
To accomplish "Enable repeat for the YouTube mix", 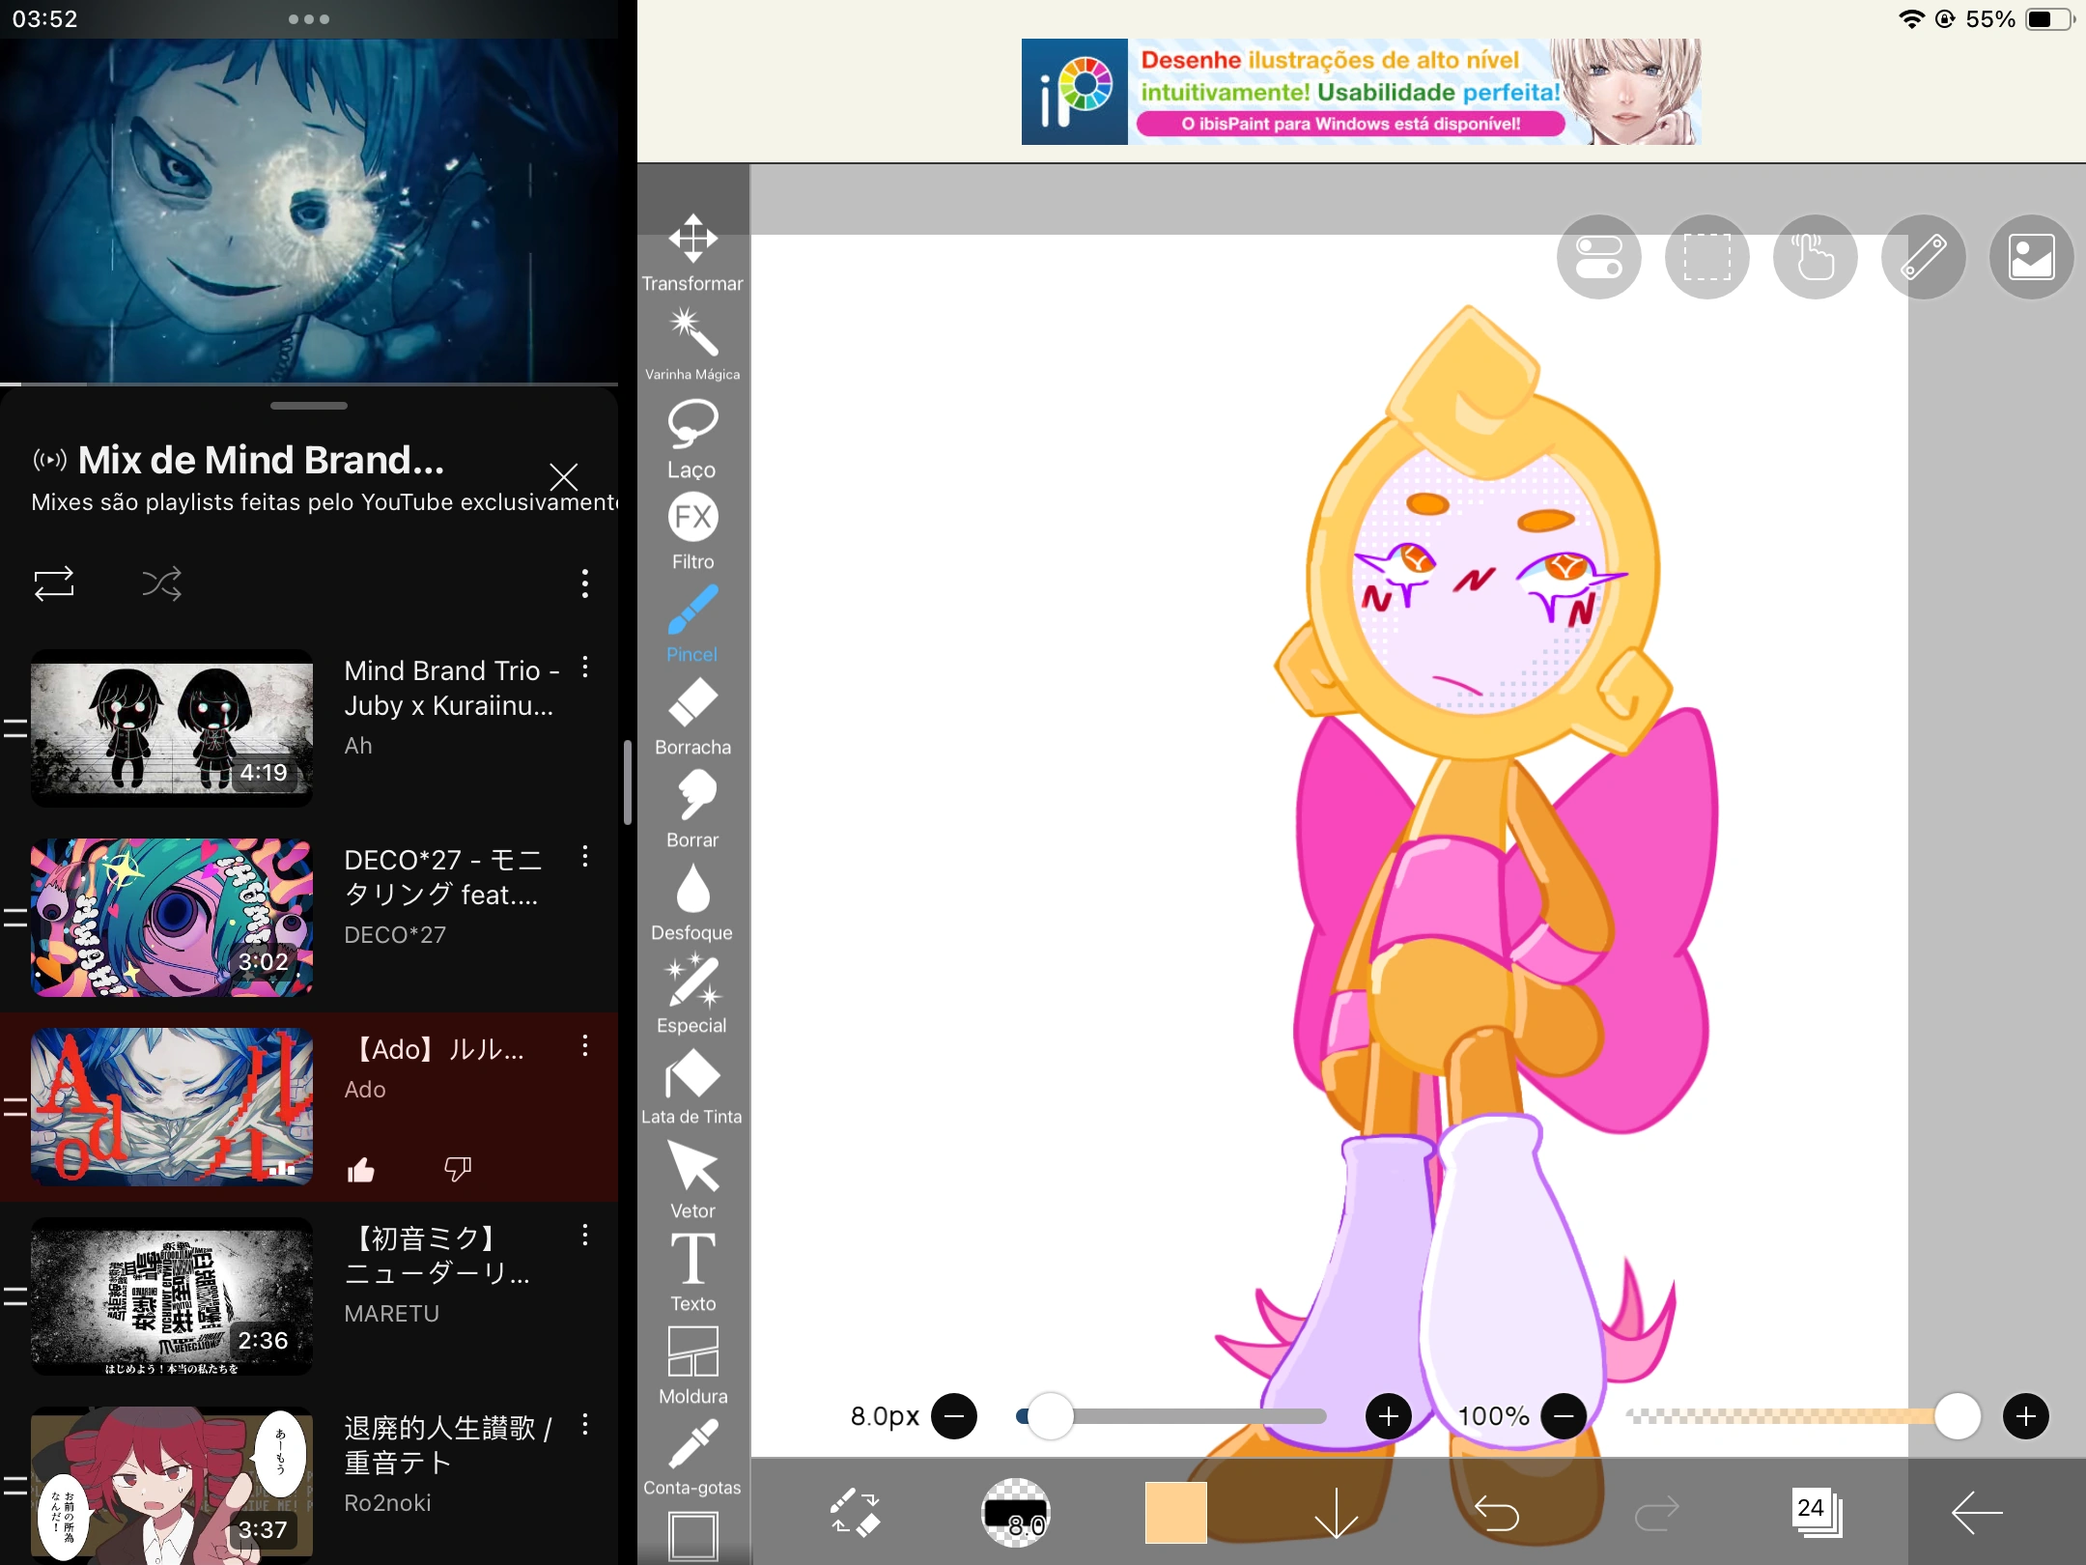I will point(55,583).
